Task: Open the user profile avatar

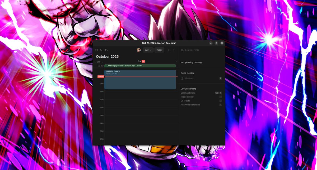Action: (x=139, y=50)
